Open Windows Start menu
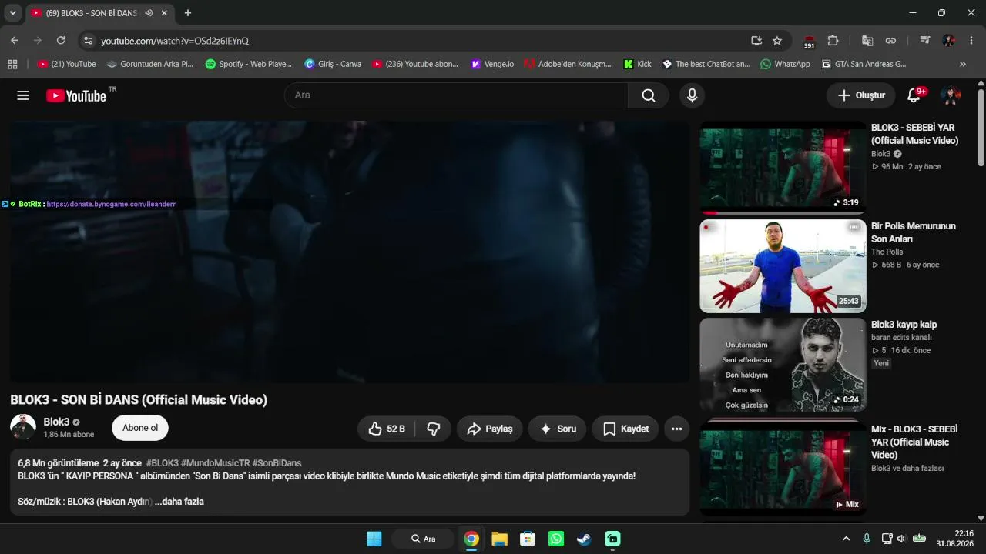The height and width of the screenshot is (554, 986). click(374, 539)
